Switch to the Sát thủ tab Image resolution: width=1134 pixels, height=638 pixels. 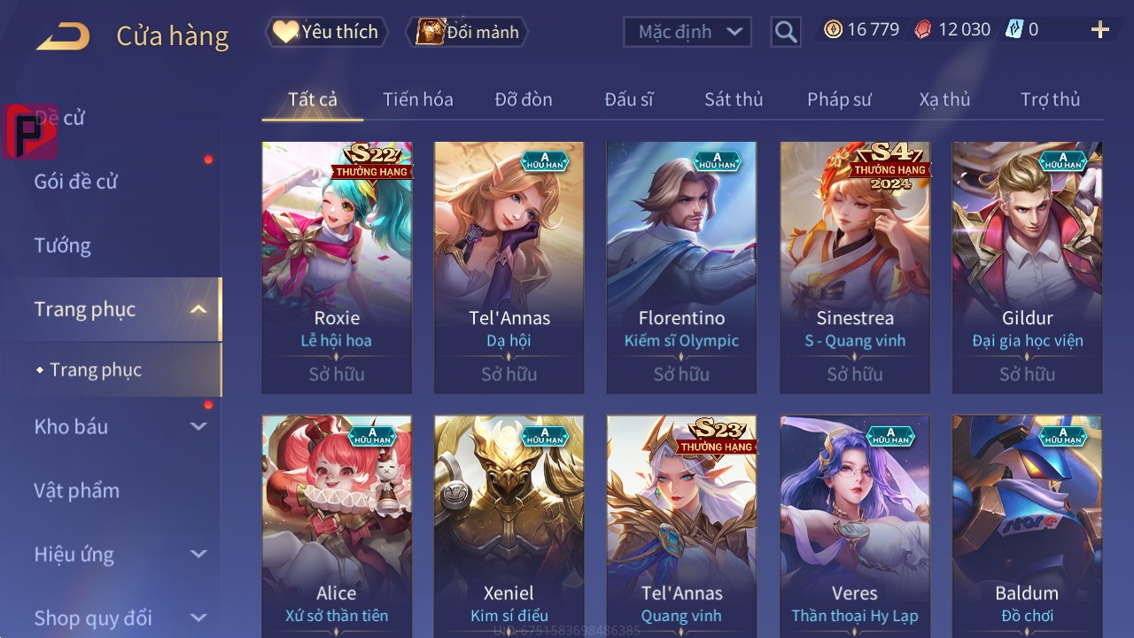point(734,99)
